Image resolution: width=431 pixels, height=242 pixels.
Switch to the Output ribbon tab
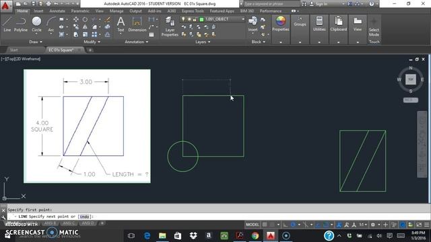point(135,11)
